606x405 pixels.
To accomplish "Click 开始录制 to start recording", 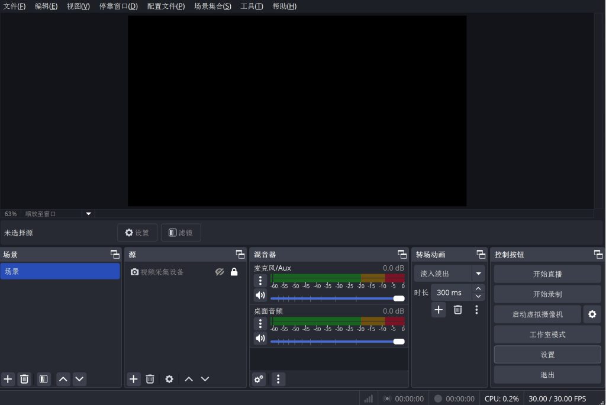I will click(x=547, y=294).
